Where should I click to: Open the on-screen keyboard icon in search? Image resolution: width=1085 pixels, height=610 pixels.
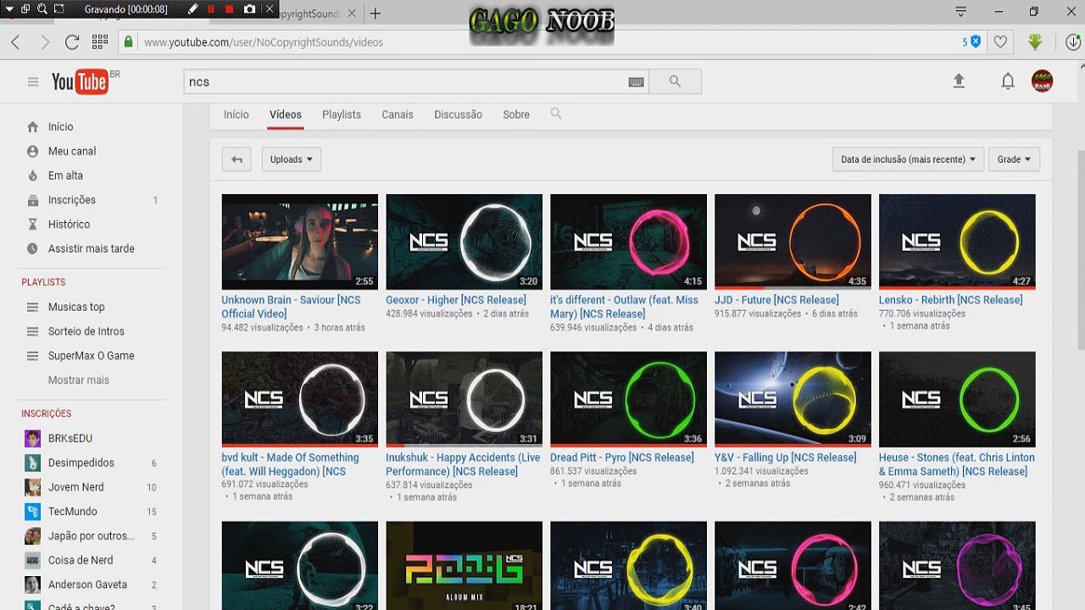[x=636, y=81]
